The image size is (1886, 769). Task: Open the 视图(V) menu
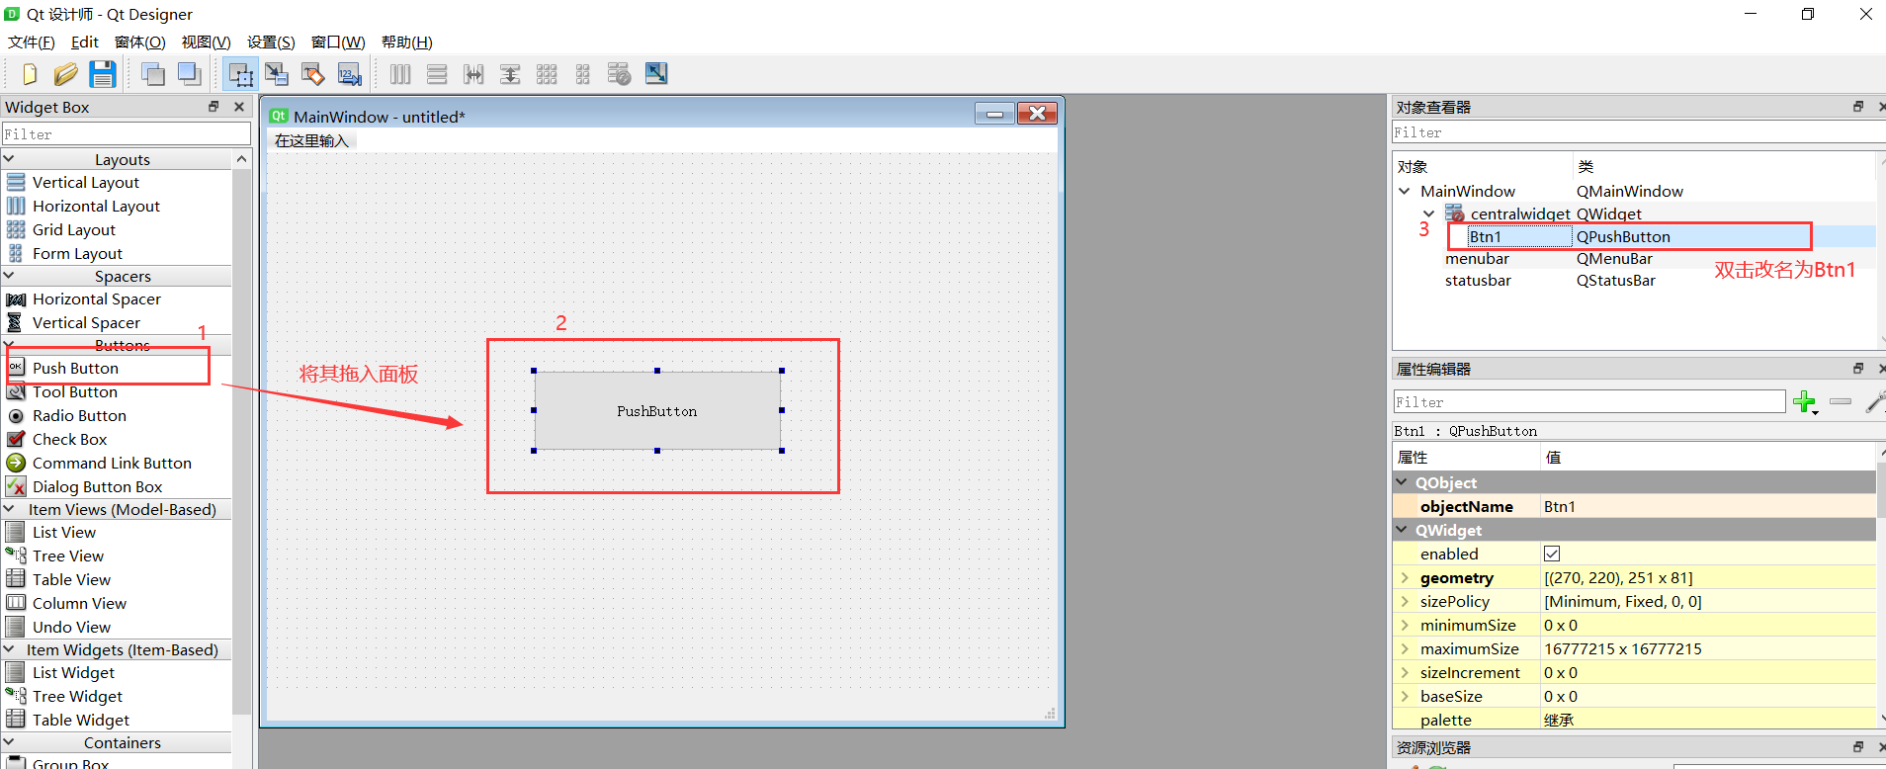(x=206, y=42)
